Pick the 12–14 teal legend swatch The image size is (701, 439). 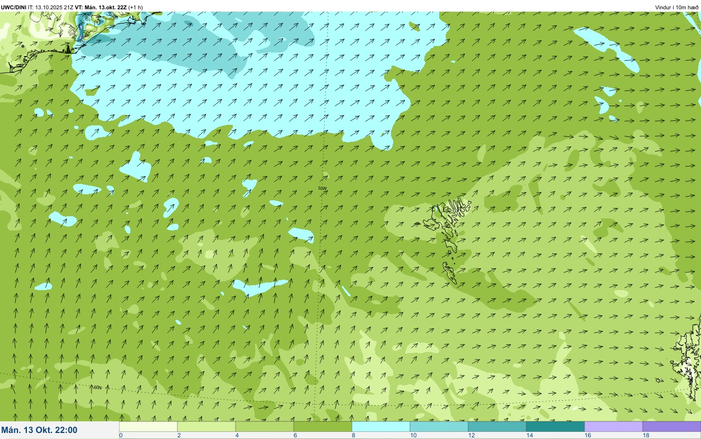coord(497,426)
